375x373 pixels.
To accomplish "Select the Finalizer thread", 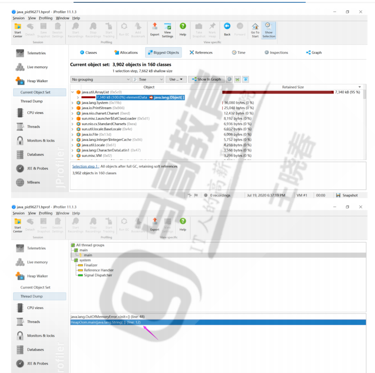I will [90, 265].
